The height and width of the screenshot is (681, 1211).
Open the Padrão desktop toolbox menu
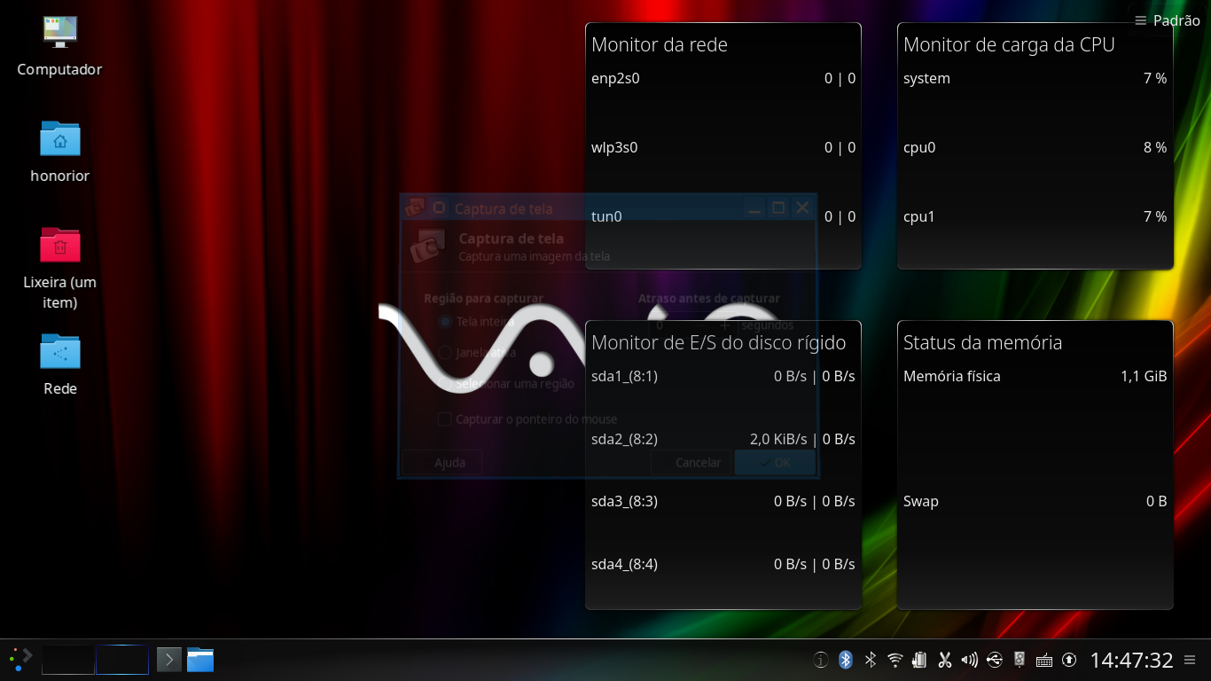[1168, 20]
